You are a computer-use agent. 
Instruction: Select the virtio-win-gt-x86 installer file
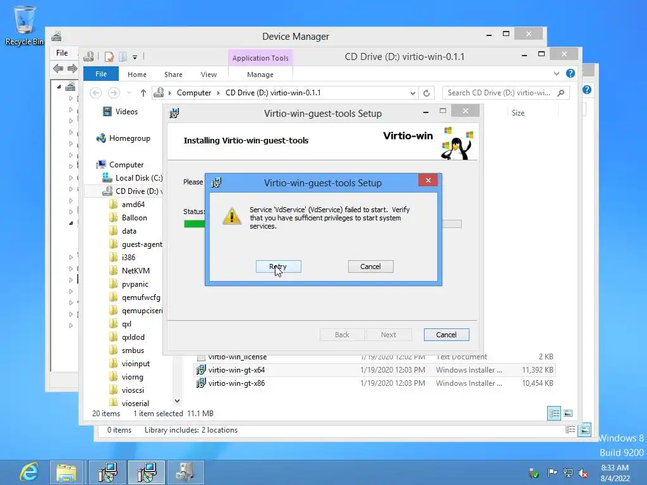click(x=375, y=383)
